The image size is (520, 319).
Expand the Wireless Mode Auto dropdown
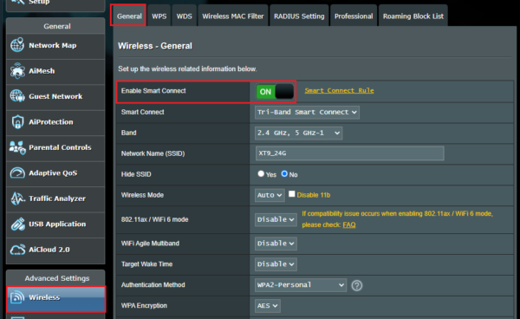[270, 195]
